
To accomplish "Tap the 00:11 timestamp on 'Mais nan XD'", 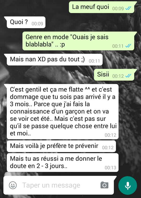I will coord(94,61).
